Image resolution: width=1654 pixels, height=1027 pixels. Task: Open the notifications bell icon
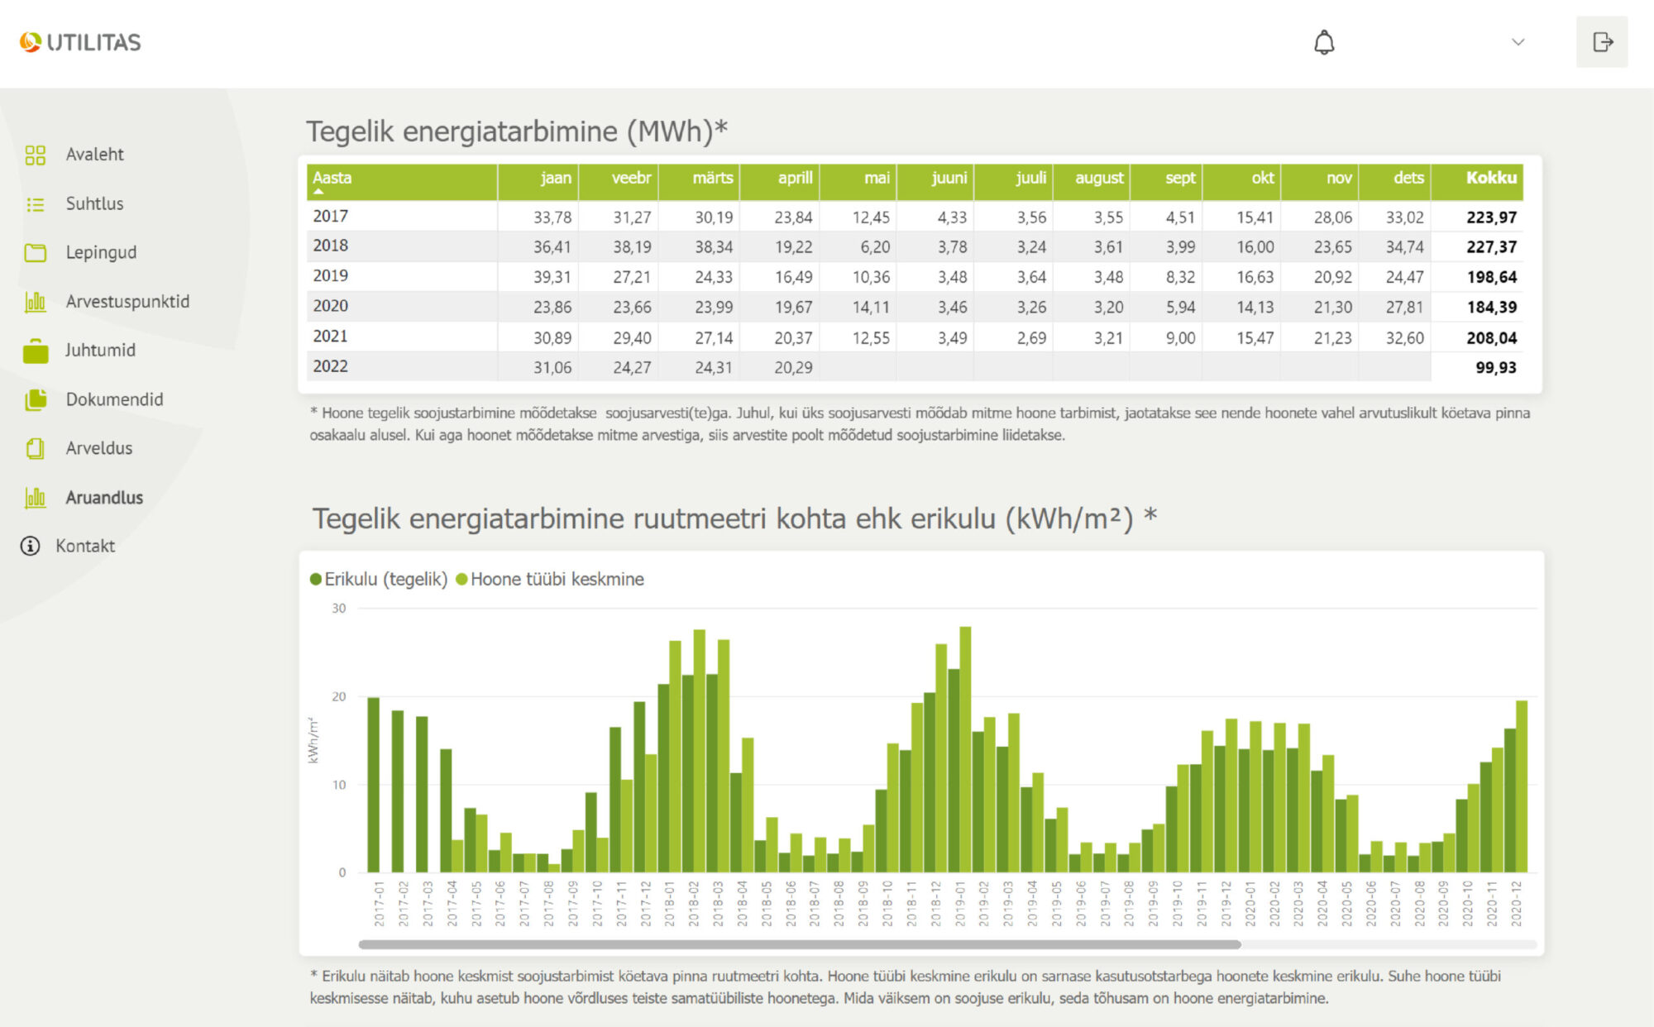pyautogui.click(x=1324, y=42)
